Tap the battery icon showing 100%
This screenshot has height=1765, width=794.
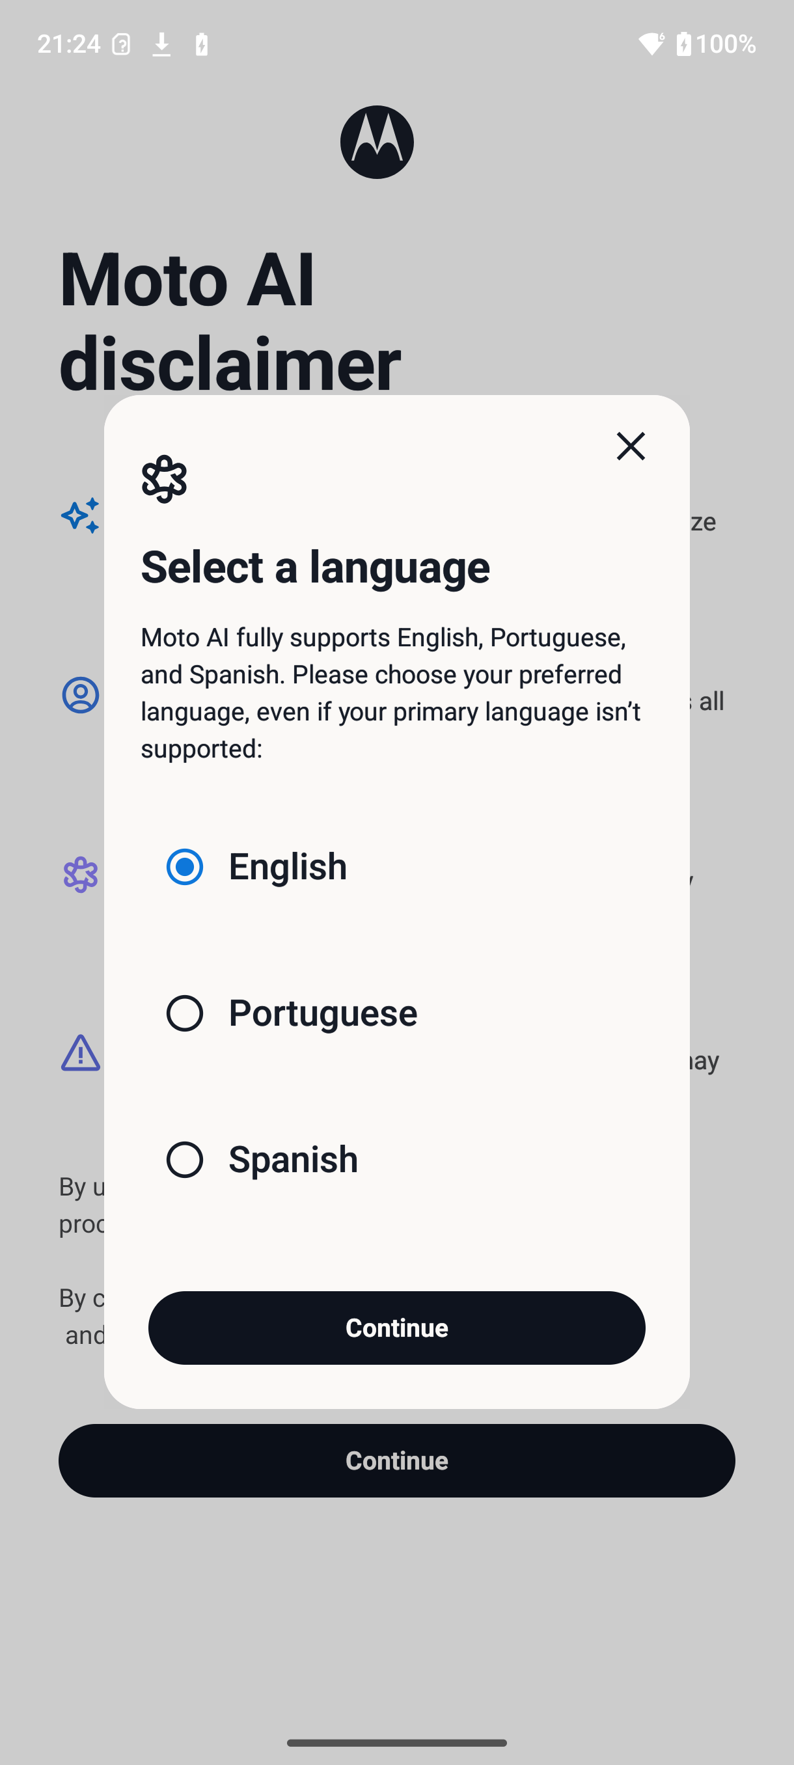click(x=684, y=44)
